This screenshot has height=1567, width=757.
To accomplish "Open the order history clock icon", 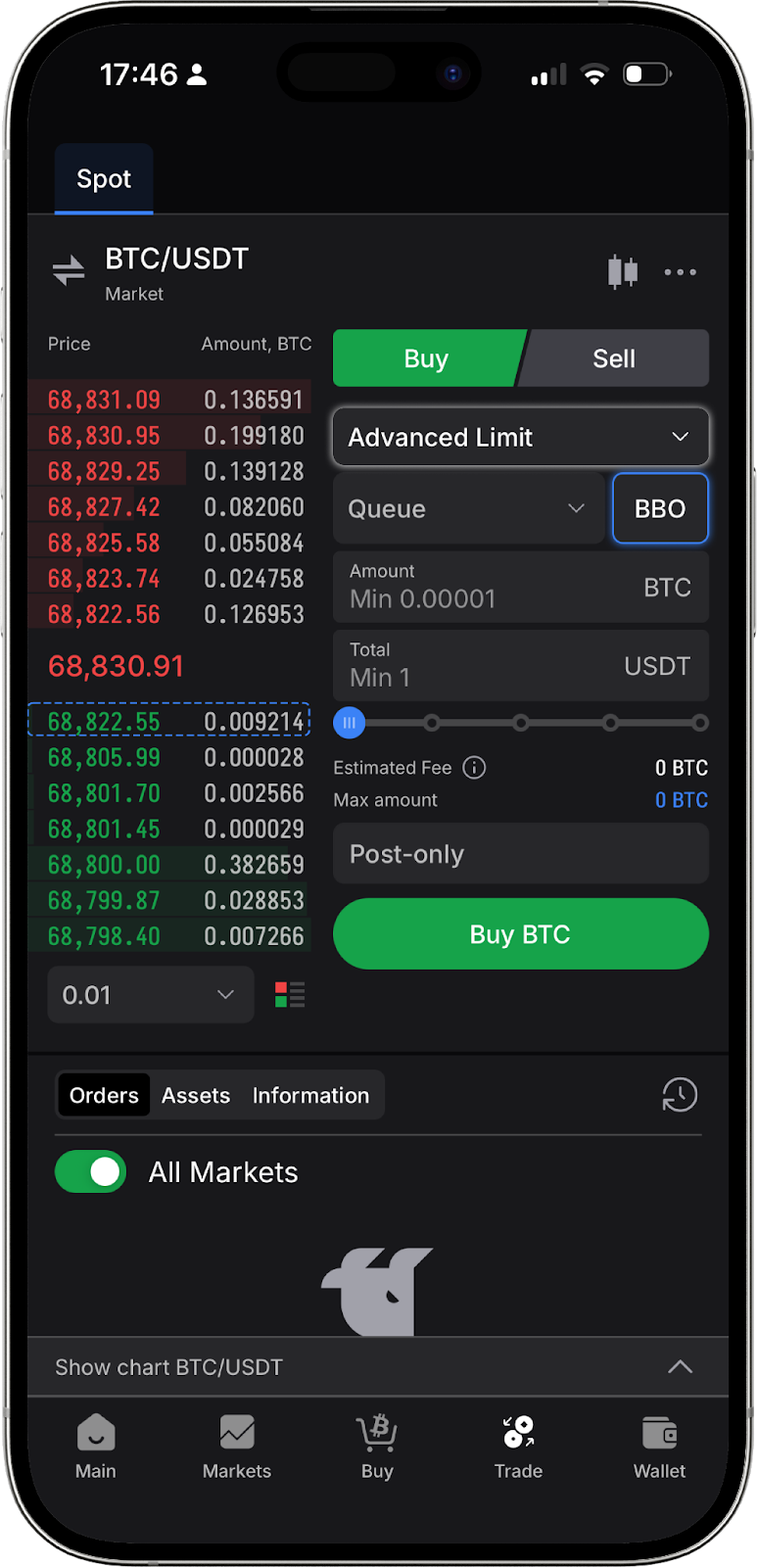I will pos(680,1095).
